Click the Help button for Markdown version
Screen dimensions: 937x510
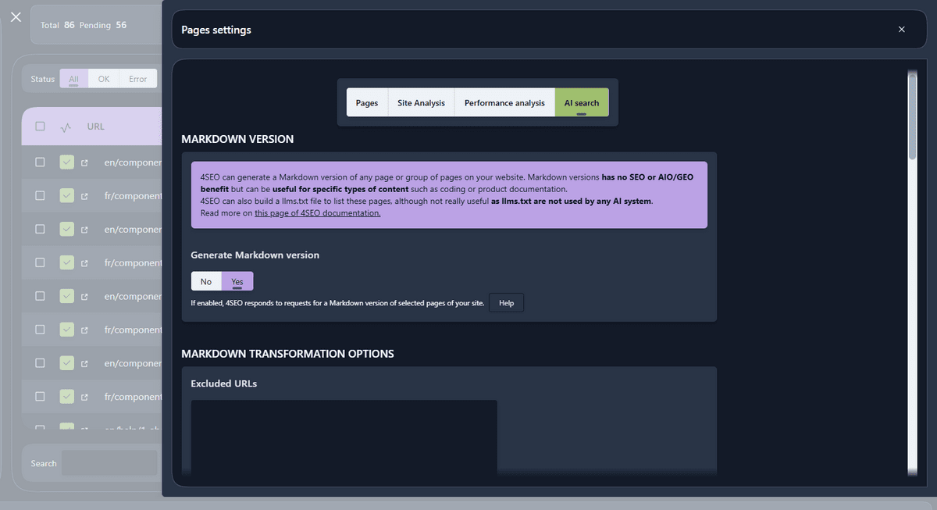pos(506,303)
